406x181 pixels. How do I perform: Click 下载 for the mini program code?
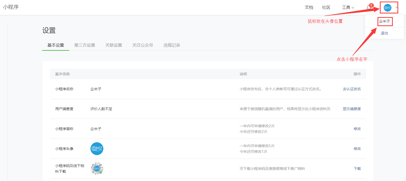click(x=357, y=169)
